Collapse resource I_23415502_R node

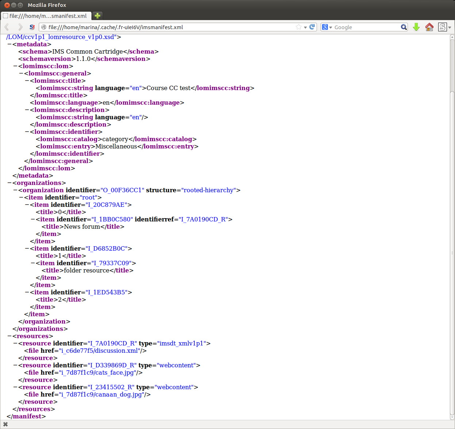point(15,387)
